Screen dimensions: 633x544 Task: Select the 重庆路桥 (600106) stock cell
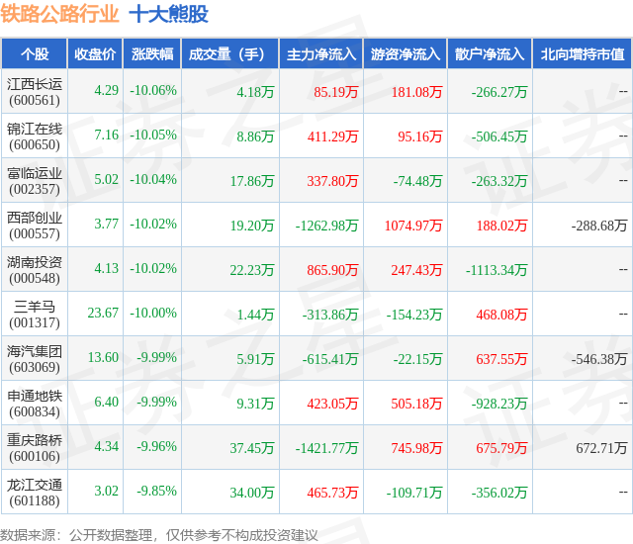click(35, 448)
